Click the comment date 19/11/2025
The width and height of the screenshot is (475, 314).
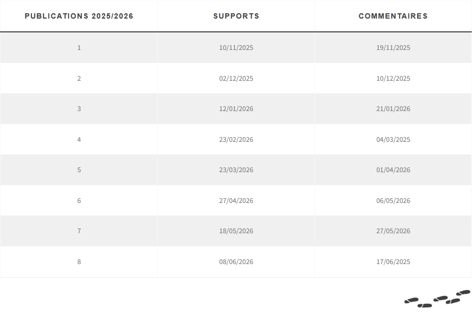(x=393, y=48)
